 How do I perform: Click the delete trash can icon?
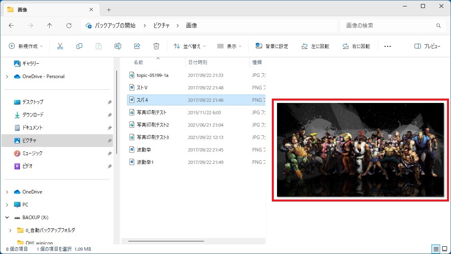coord(156,46)
